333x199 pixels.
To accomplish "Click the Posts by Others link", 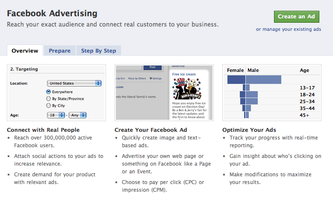I will click(x=137, y=79).
